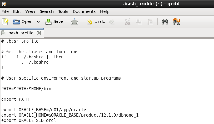Image resolution: width=214 pixels, height=124 pixels.
Task: Save the file using Save button
Action: 54,22
